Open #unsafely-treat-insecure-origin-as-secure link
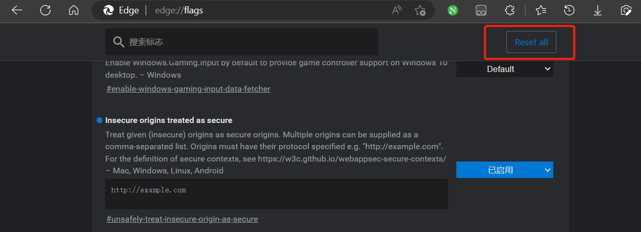This screenshot has width=641, height=232. coord(182,219)
